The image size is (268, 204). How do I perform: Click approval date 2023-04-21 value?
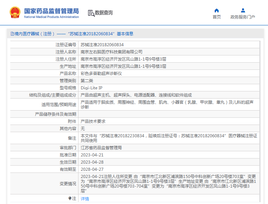[x=92, y=155]
